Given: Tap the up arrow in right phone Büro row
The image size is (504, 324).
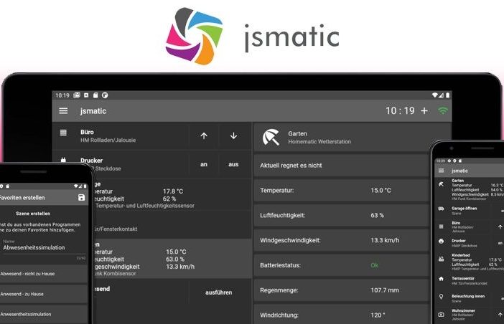Looking at the screenshot, I should [x=500, y=227].
